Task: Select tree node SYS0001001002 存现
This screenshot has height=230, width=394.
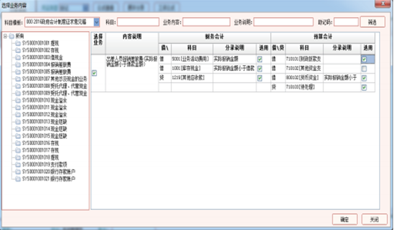Action: pyautogui.click(x=40, y=50)
